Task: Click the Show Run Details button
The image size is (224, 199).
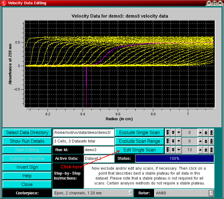Action: click(x=27, y=141)
